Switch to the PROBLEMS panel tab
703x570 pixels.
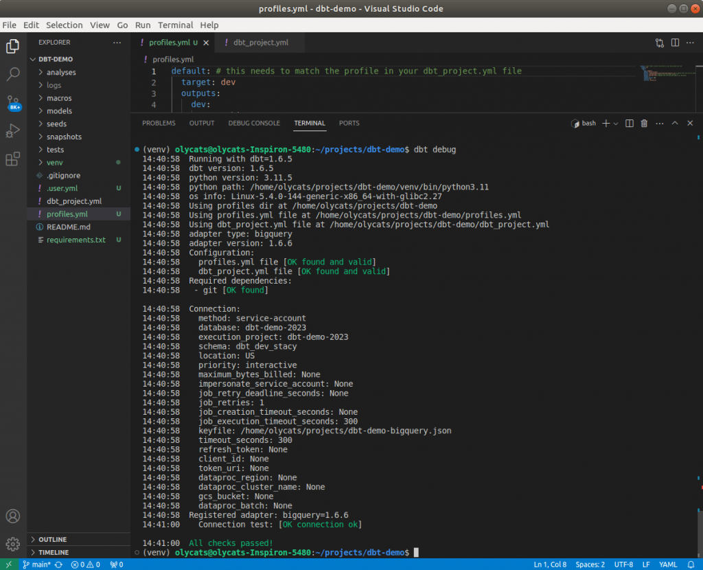159,124
